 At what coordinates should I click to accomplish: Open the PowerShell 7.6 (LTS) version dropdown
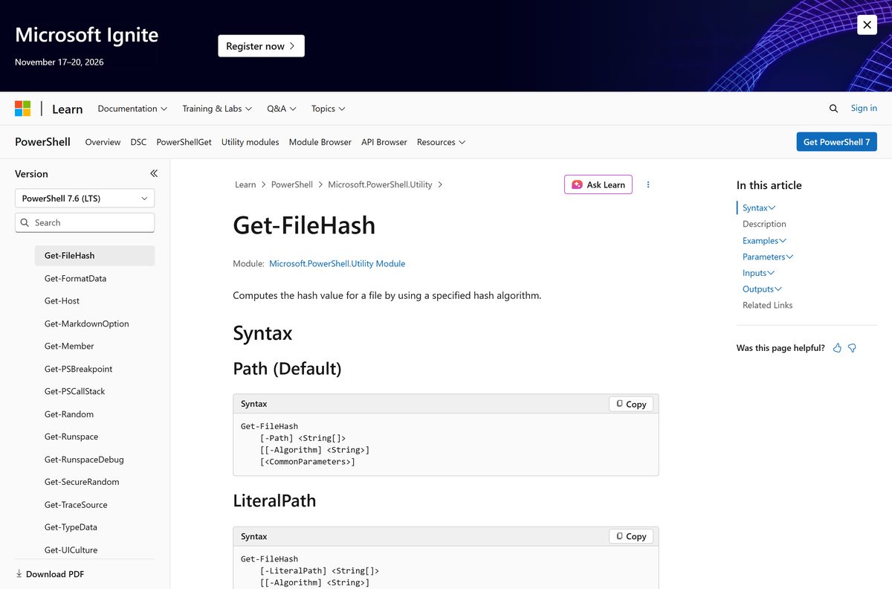(x=85, y=199)
